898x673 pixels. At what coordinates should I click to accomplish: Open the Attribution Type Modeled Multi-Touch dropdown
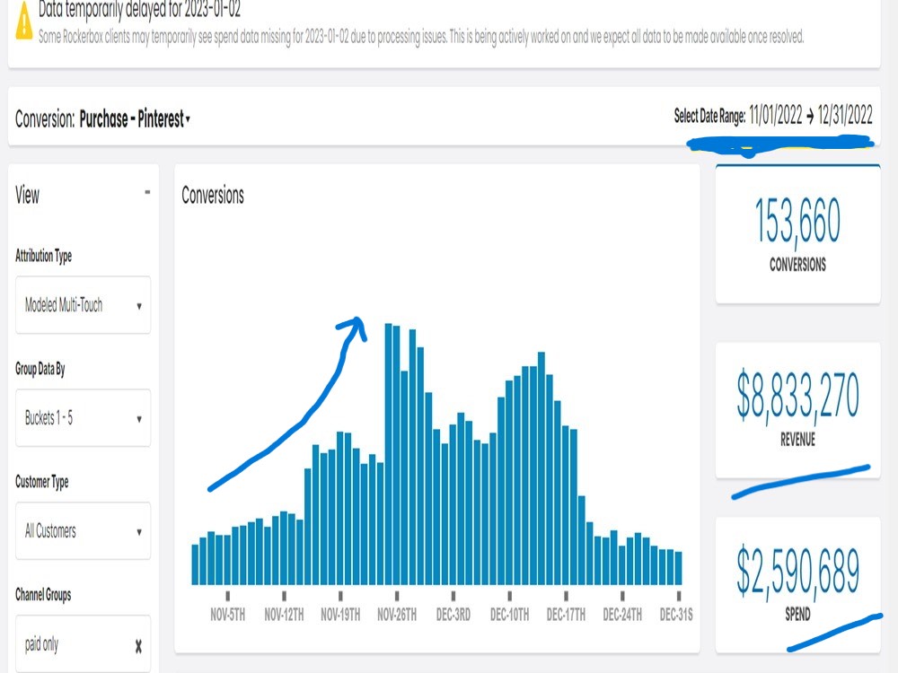pos(83,304)
